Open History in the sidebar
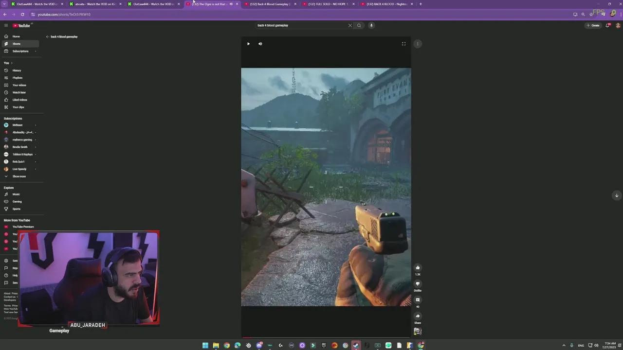The height and width of the screenshot is (350, 623). click(x=19, y=70)
